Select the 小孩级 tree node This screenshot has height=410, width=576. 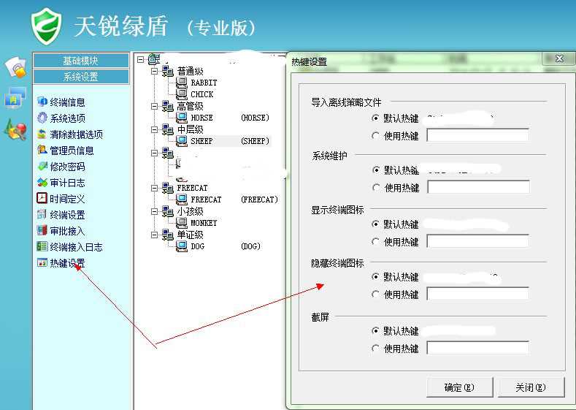point(190,211)
